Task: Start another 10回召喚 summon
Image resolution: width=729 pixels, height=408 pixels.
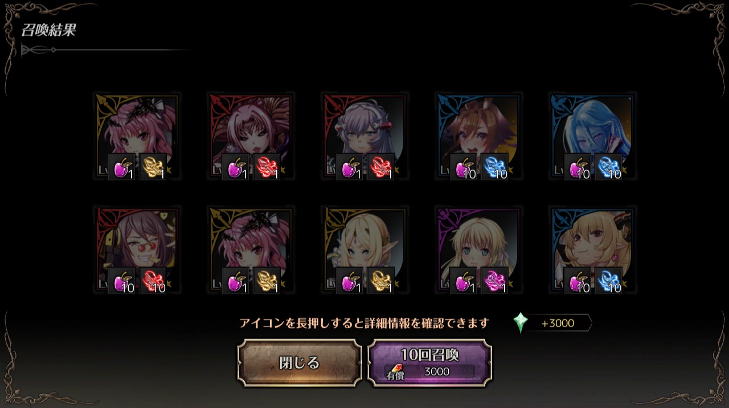Action: click(430, 363)
